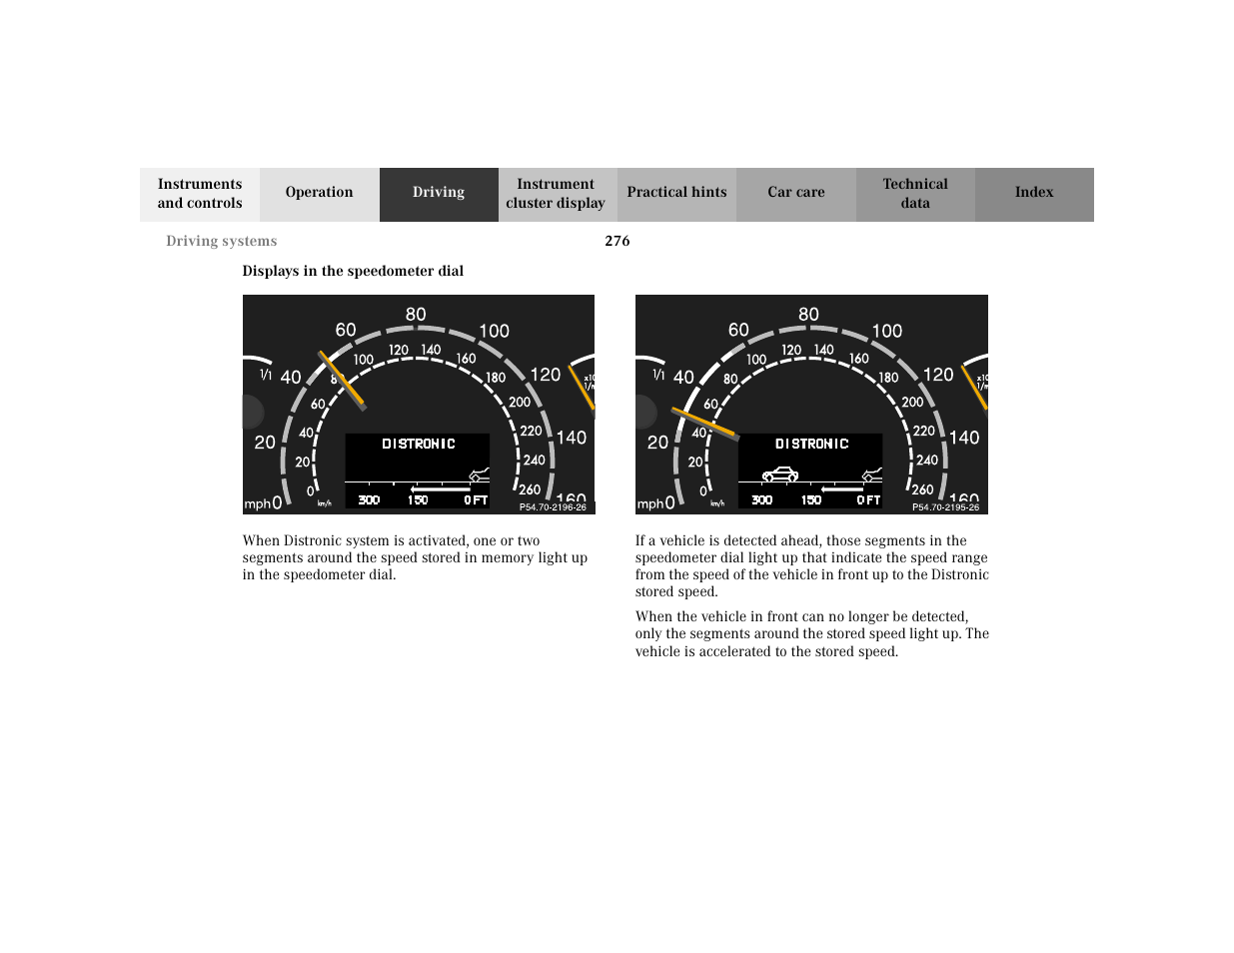
Task: Click the mph label on left speedometer
Action: (x=257, y=504)
